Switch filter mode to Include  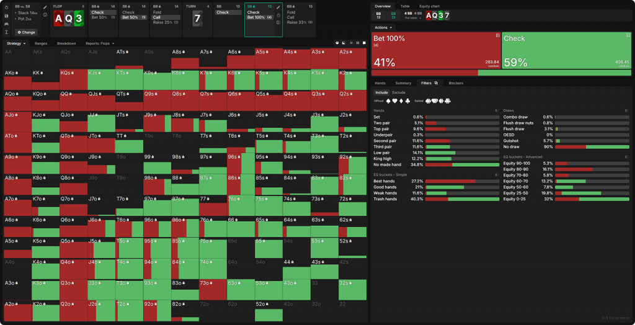pyautogui.click(x=381, y=92)
